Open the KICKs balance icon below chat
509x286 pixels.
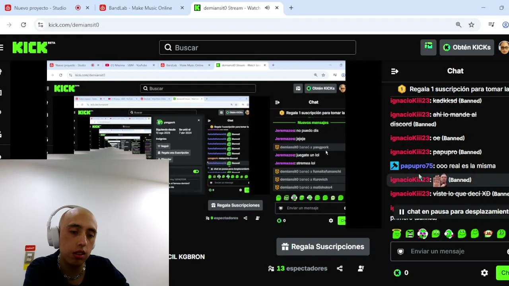pos(397,273)
